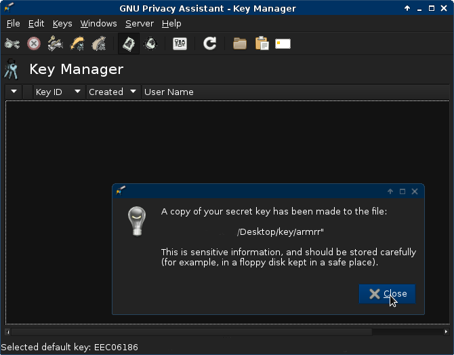454x355 pixels.
Task: Click the dialog title bar app icon
Action: point(121,191)
